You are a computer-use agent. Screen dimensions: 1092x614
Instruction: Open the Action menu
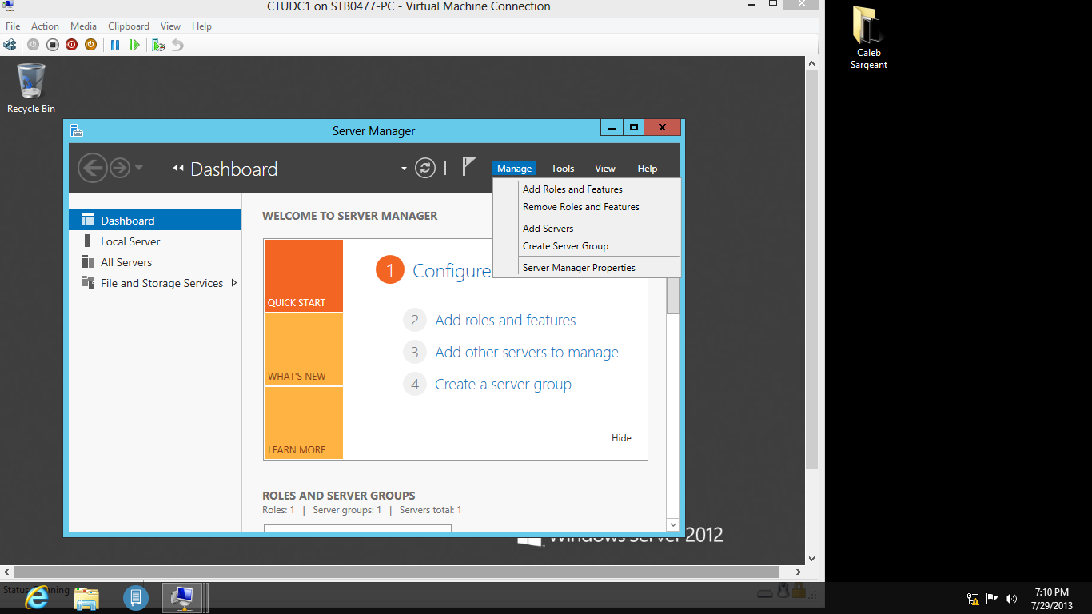(45, 26)
